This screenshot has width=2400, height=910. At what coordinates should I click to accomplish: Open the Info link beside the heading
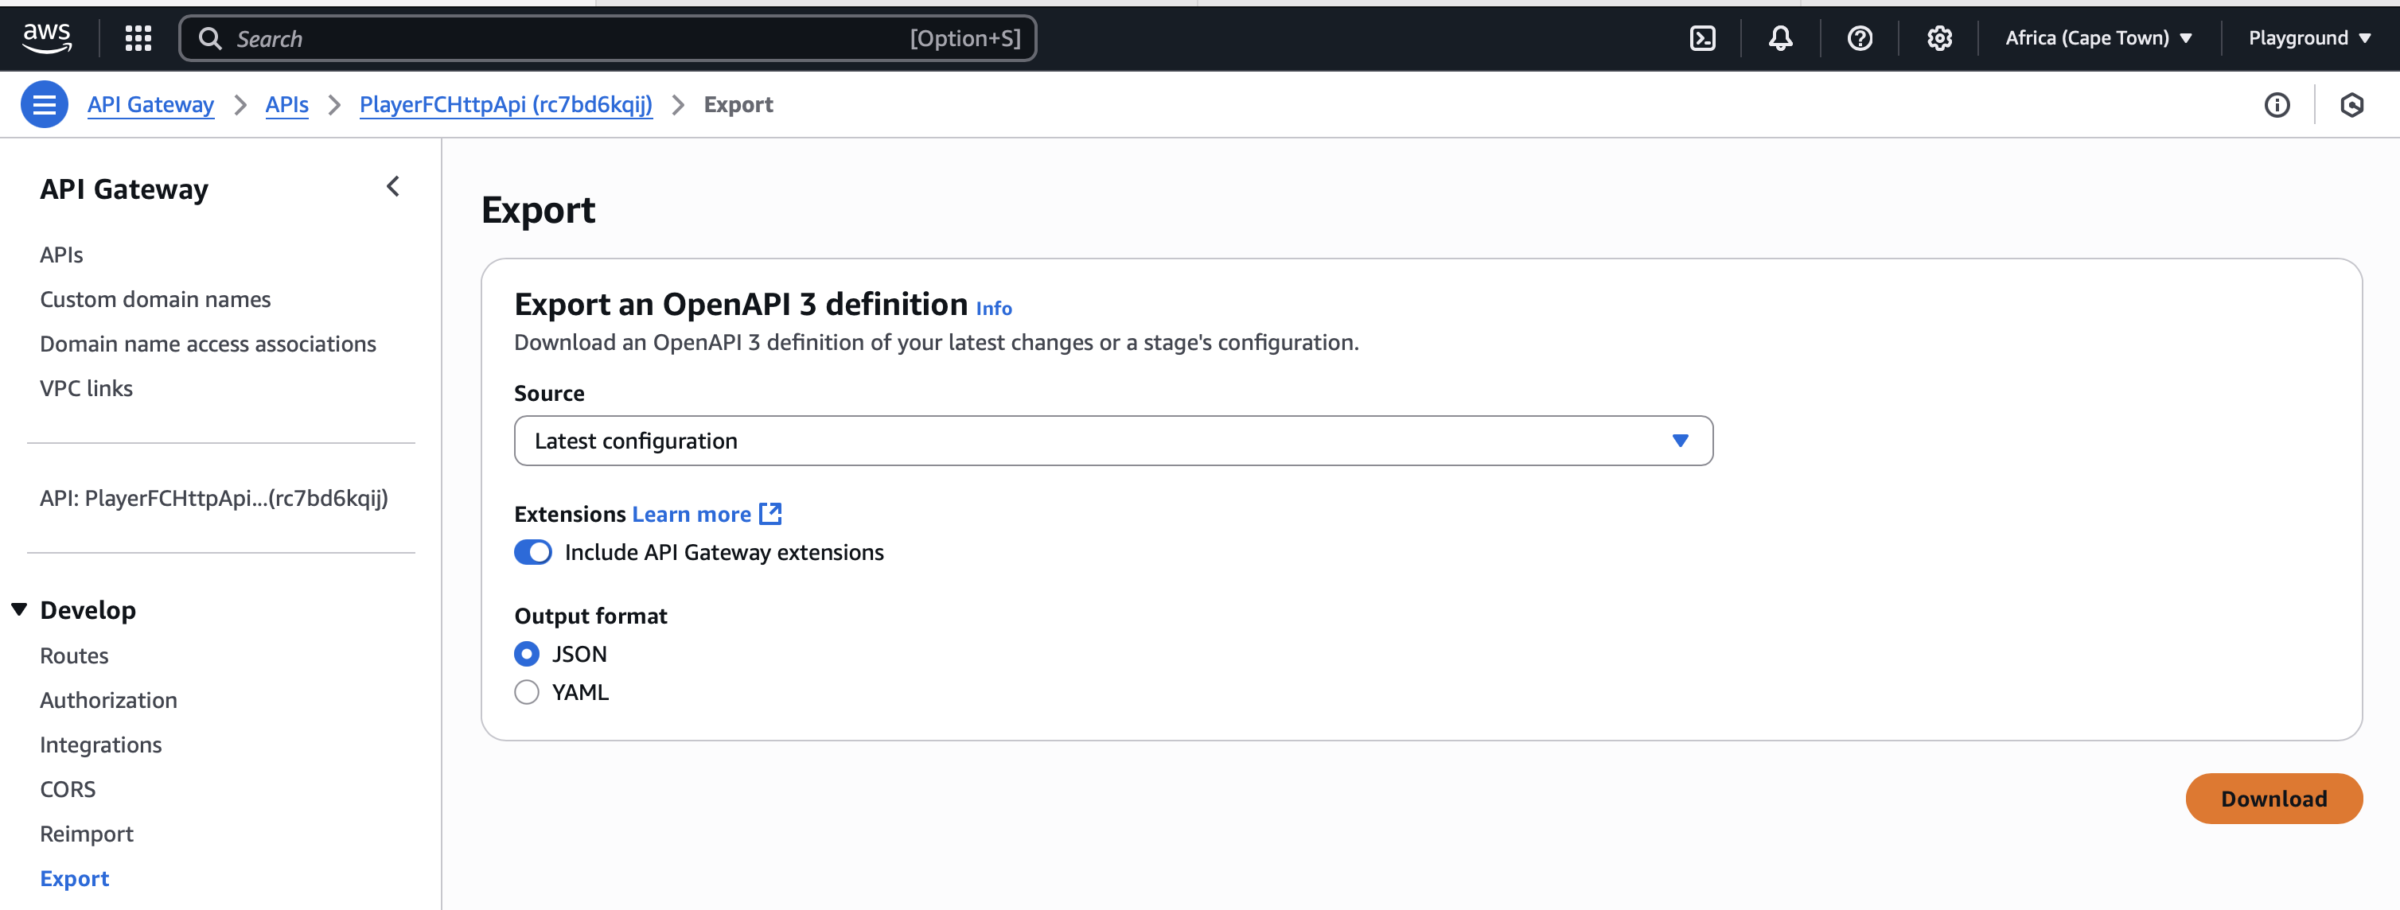[993, 309]
